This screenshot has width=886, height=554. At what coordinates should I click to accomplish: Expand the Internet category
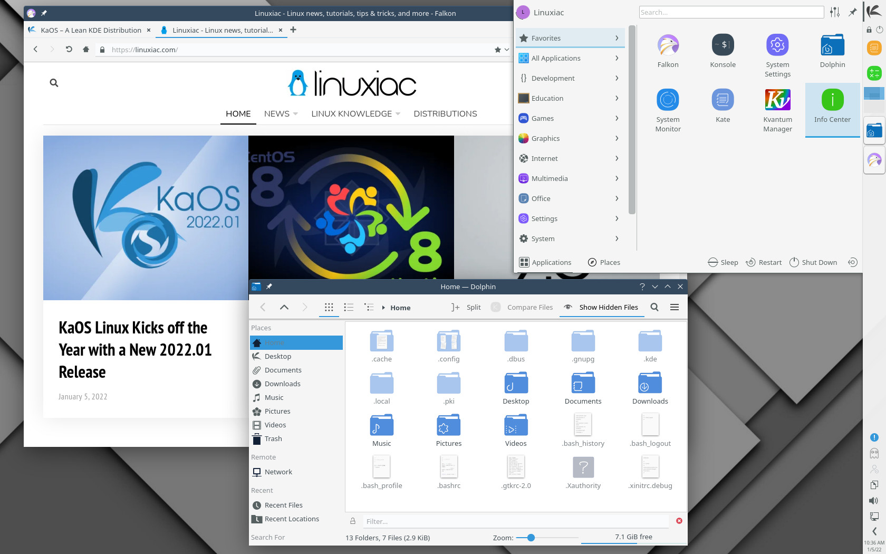point(570,158)
